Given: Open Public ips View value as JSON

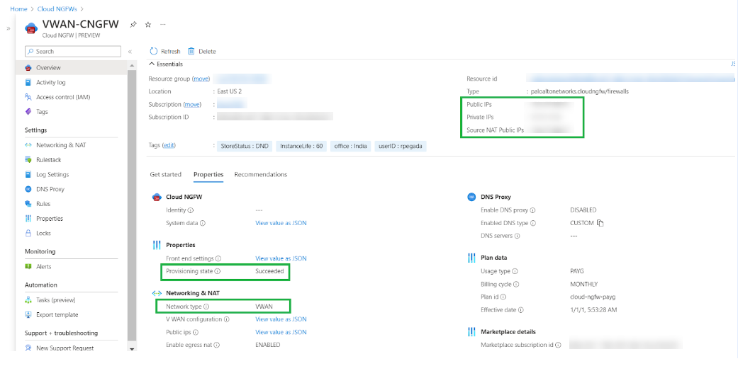Looking at the screenshot, I should pos(281,332).
